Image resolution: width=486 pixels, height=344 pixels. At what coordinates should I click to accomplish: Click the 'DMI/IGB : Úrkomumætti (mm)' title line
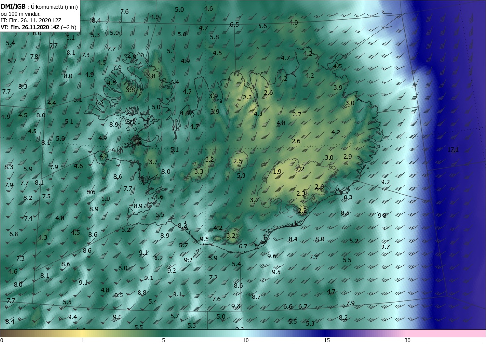coord(39,6)
